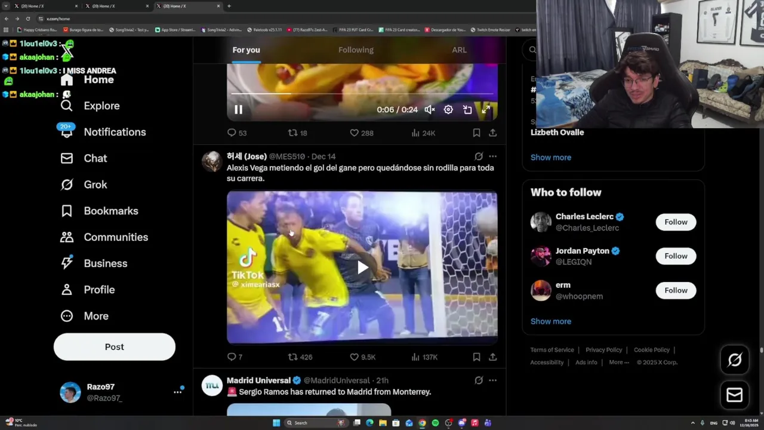The width and height of the screenshot is (764, 430).
Task: Open more options on Jose's post
Action: (x=492, y=156)
